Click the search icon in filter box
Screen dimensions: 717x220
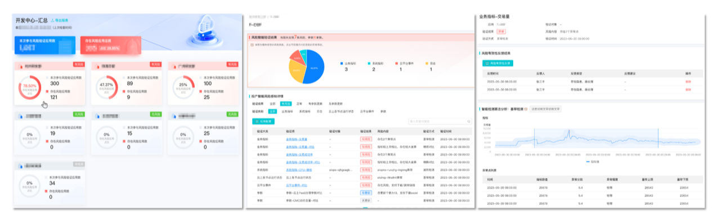point(469,121)
